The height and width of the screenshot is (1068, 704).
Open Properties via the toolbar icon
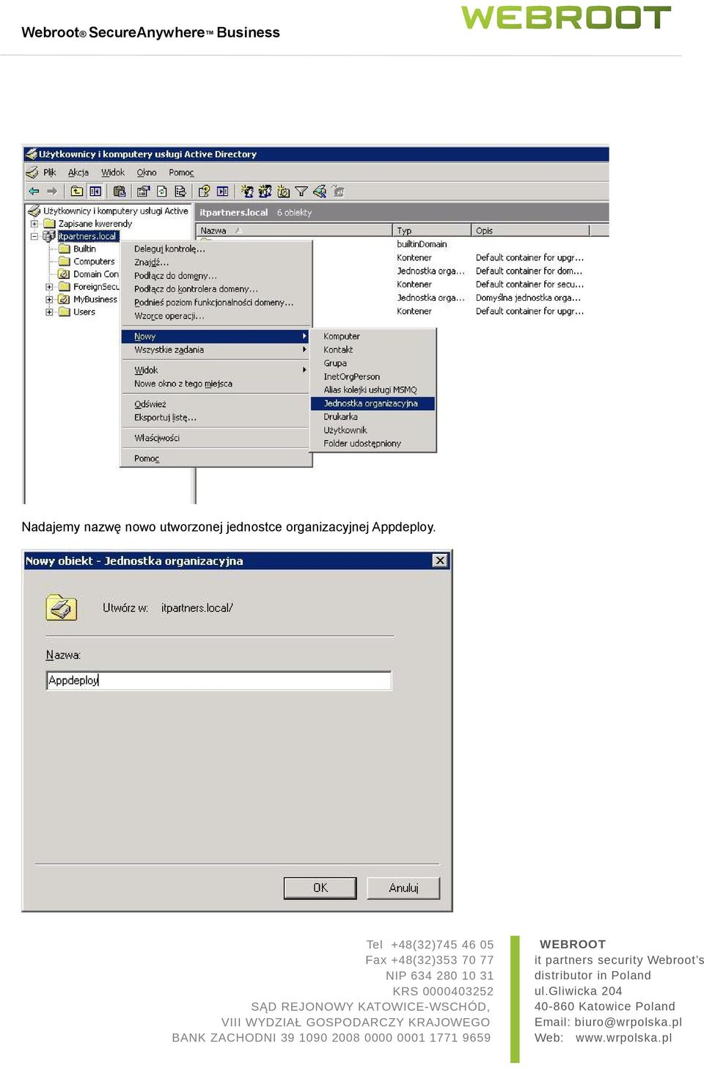click(x=143, y=191)
